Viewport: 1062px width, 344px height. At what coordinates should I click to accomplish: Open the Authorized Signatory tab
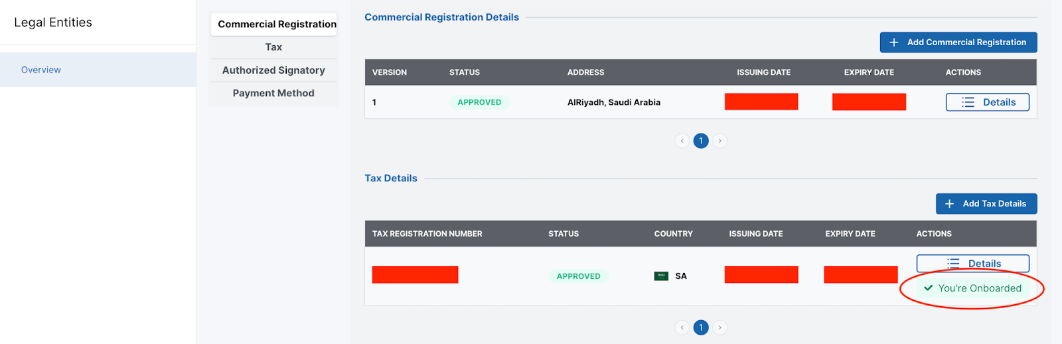(x=273, y=70)
